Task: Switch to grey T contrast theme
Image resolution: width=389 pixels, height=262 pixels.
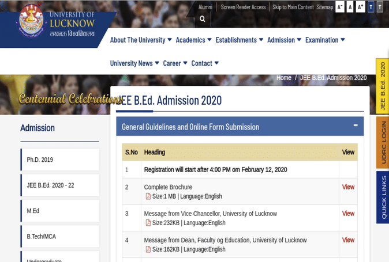Action: point(380,7)
